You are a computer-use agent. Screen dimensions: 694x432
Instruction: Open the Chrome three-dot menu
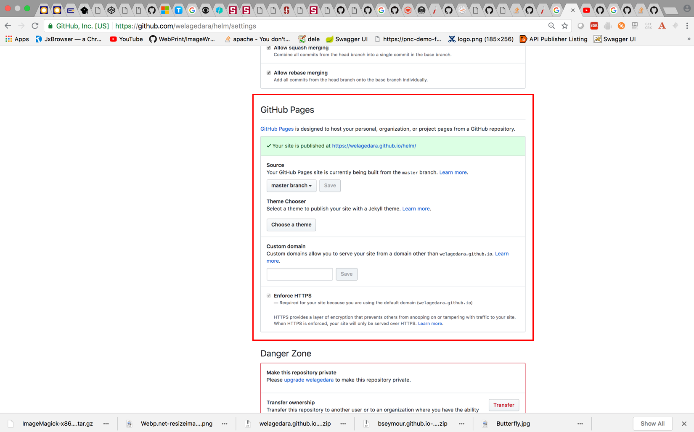point(687,26)
